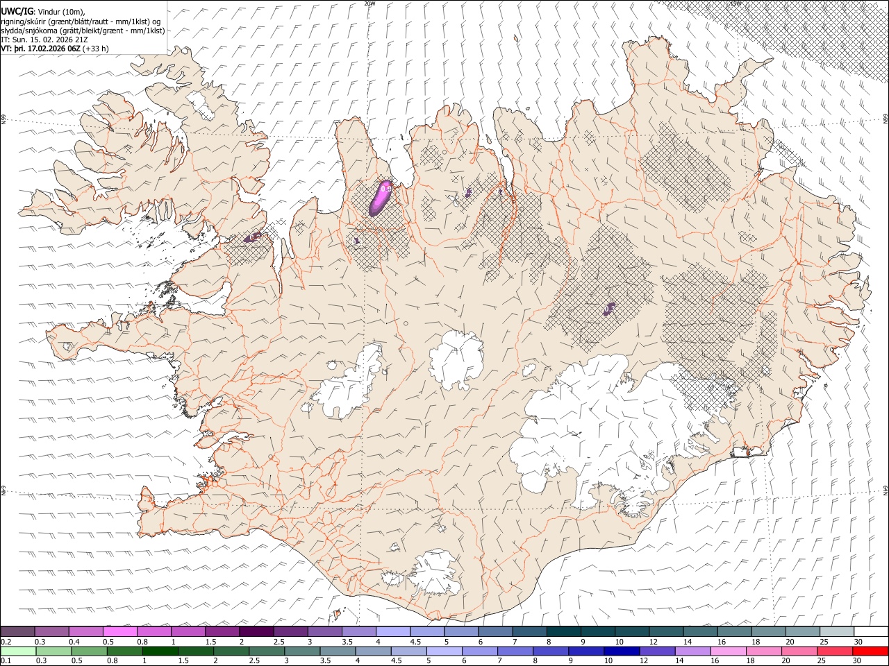This screenshot has height=666, width=889.
Task: Select the dark teal 8 snow-scale swatch
Action: [x=563, y=631]
